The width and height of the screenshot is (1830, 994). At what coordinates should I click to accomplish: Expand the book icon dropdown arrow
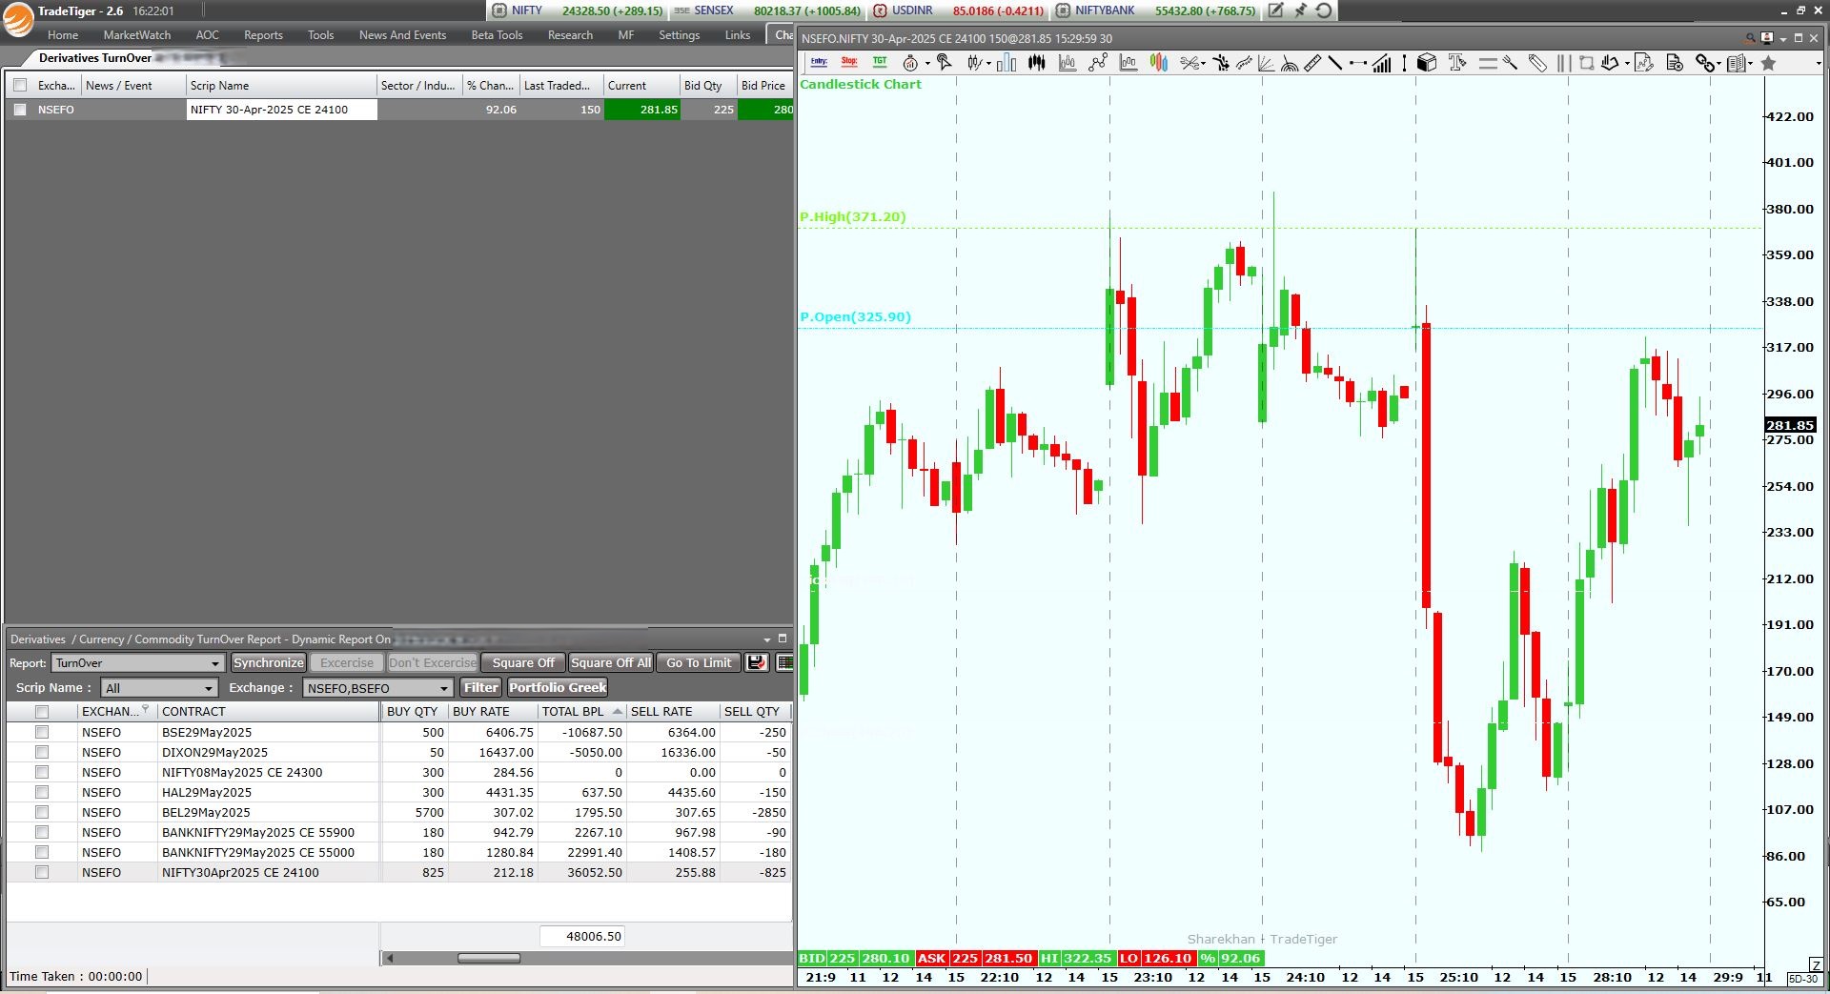pyautogui.click(x=1750, y=64)
